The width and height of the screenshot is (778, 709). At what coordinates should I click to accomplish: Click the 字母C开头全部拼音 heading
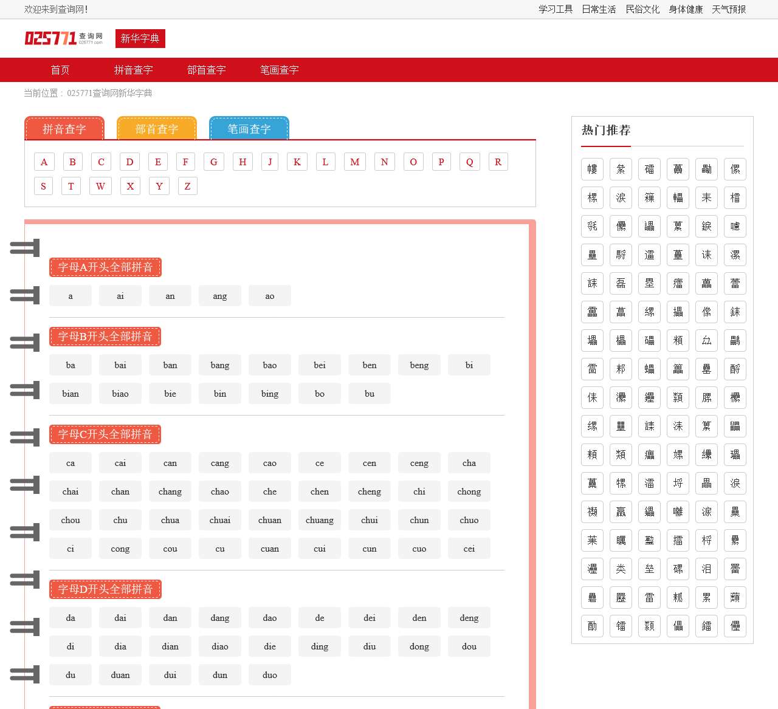105,434
